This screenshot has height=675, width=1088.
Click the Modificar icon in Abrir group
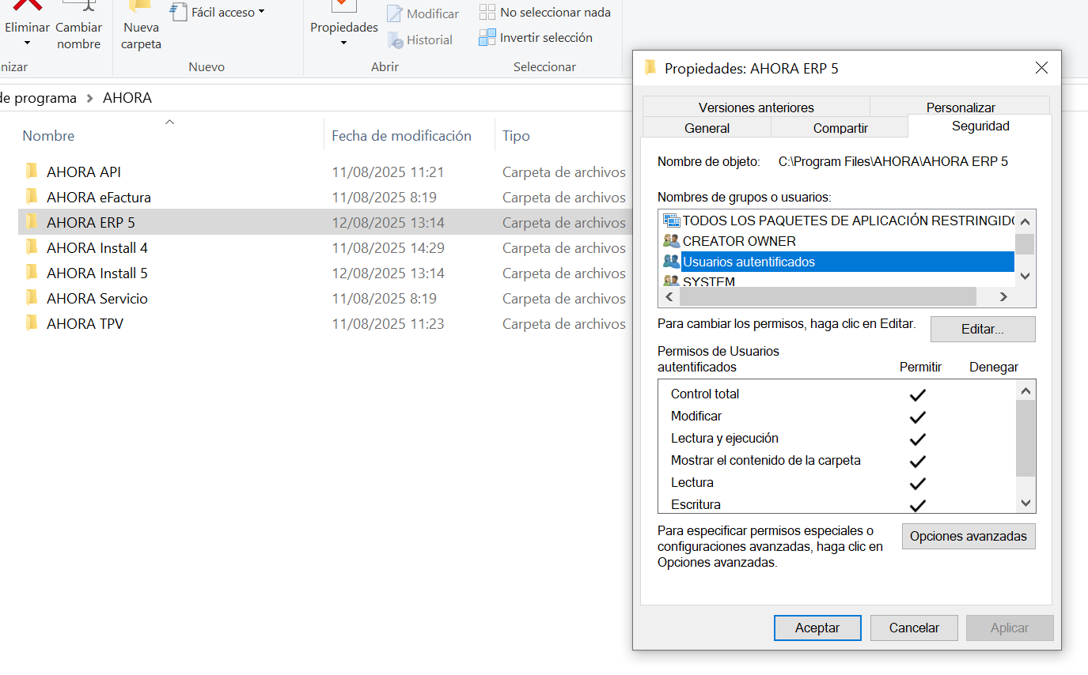coord(395,13)
